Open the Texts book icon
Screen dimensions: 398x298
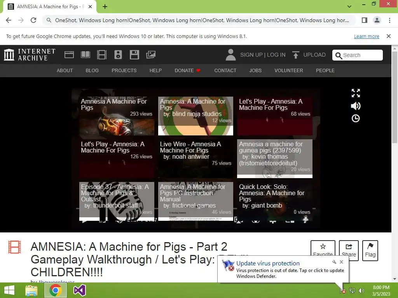[85, 55]
